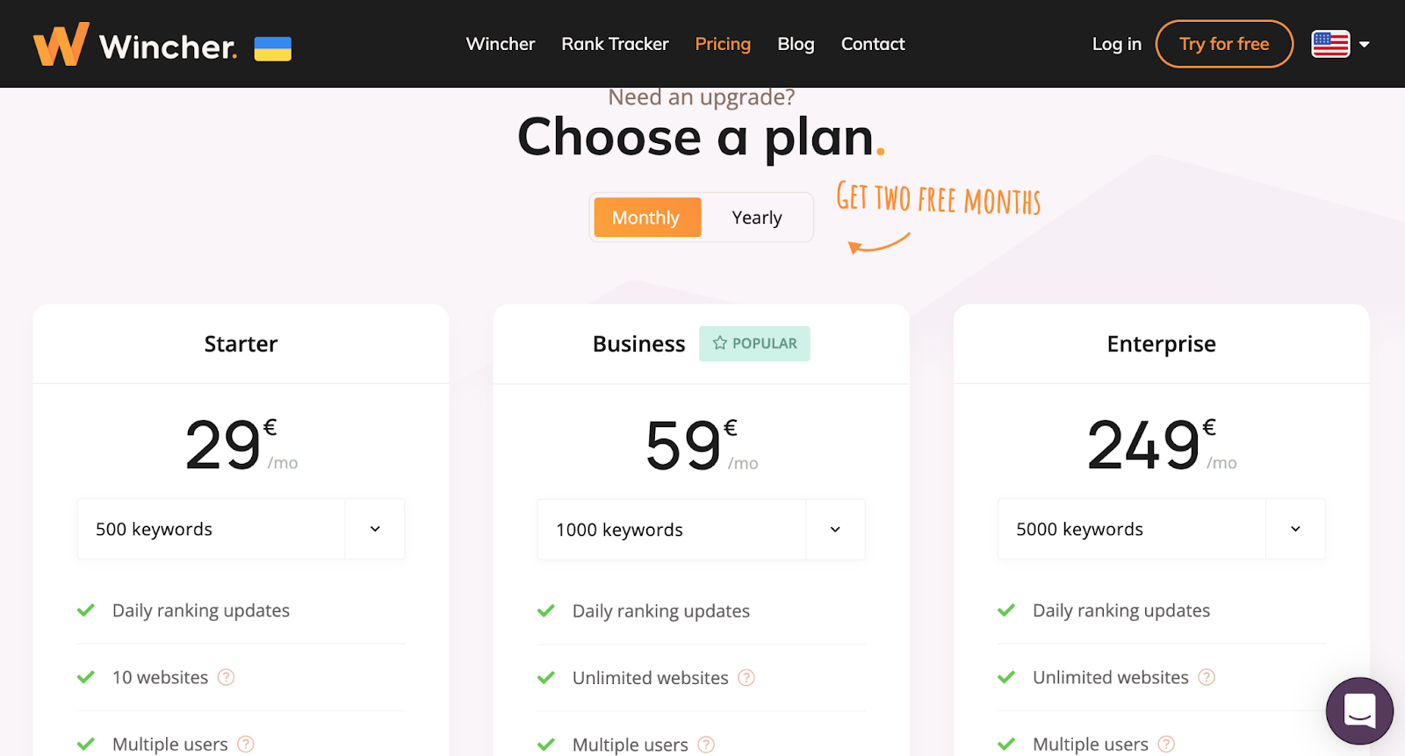Open the Pricing nav item
Screen dimensions: 1405x756
(723, 44)
